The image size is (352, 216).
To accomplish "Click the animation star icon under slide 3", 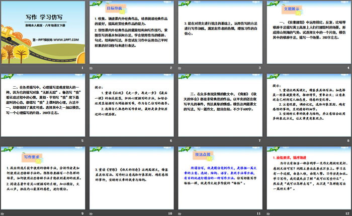I will (180, 68).
